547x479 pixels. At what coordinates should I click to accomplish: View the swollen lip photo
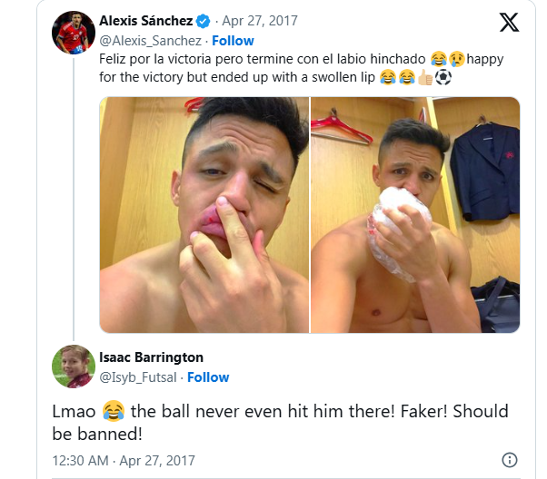click(x=204, y=215)
